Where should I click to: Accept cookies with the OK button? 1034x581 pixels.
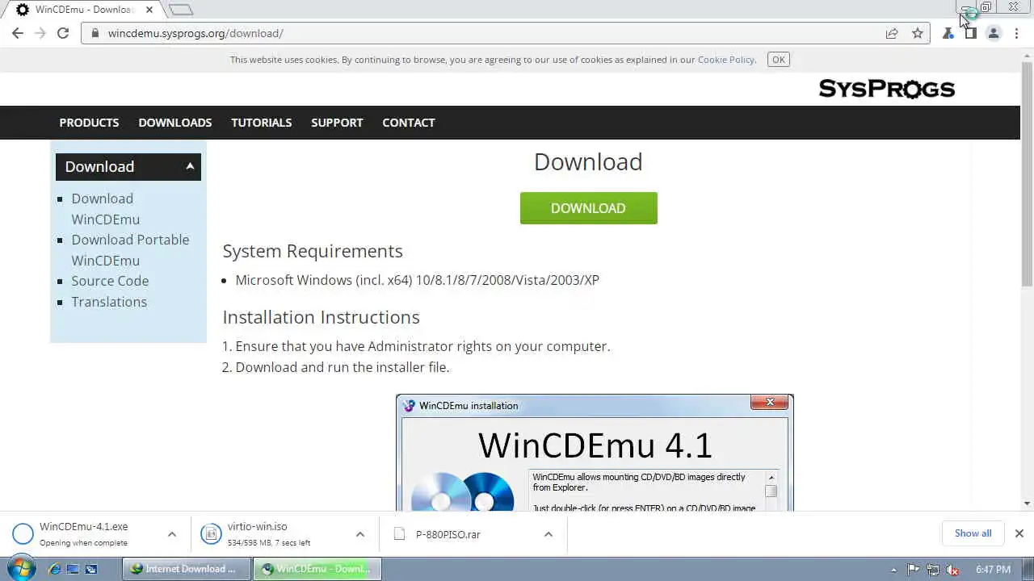(779, 59)
